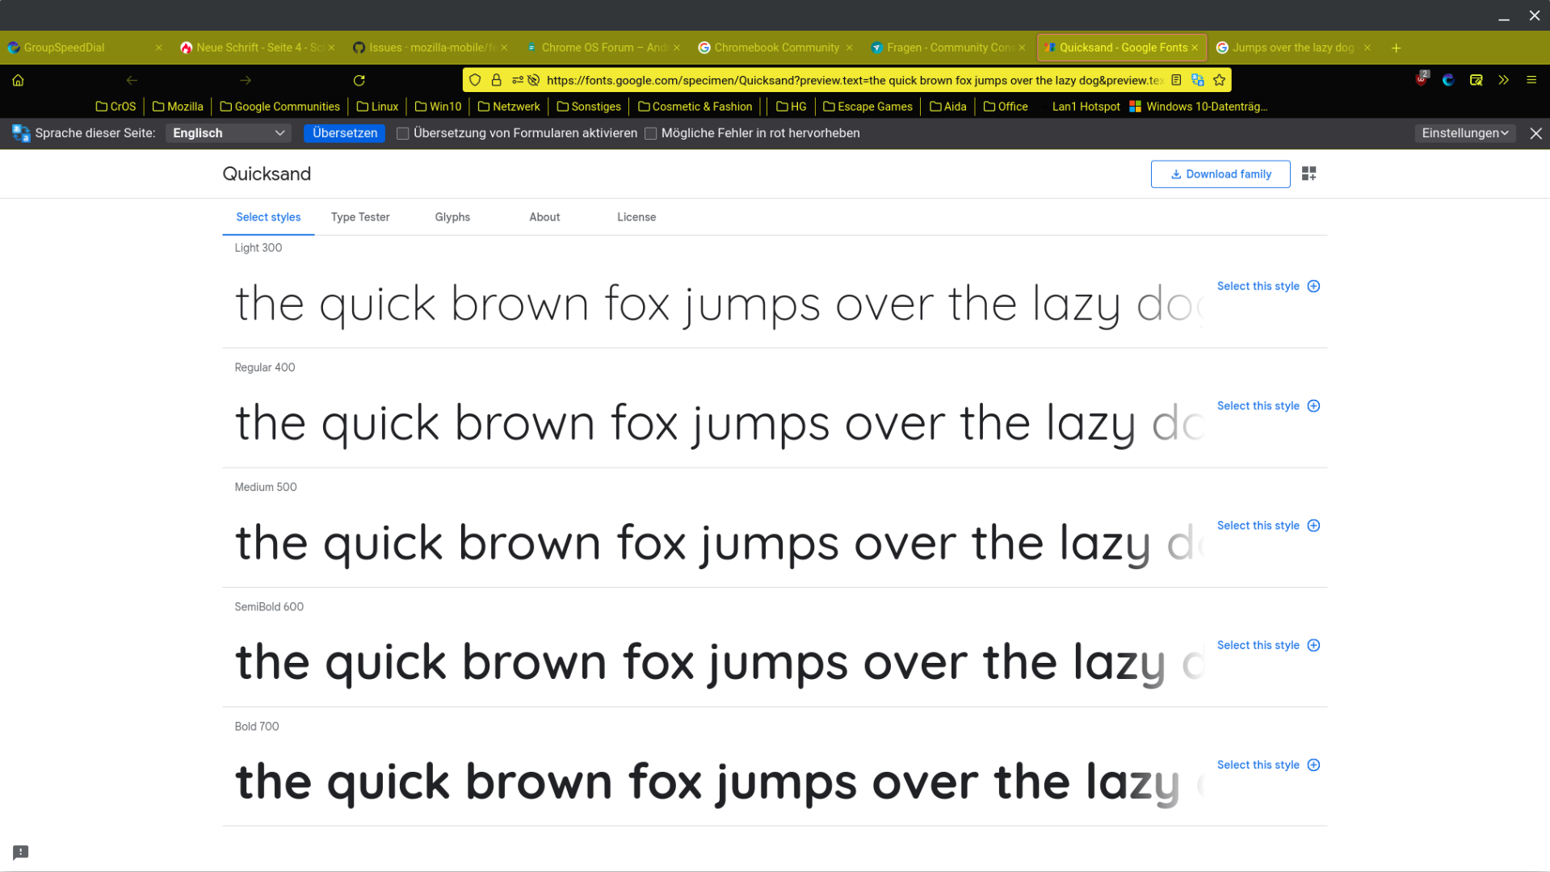Open the Firefox application menu
The image size is (1550, 872).
(1531, 80)
